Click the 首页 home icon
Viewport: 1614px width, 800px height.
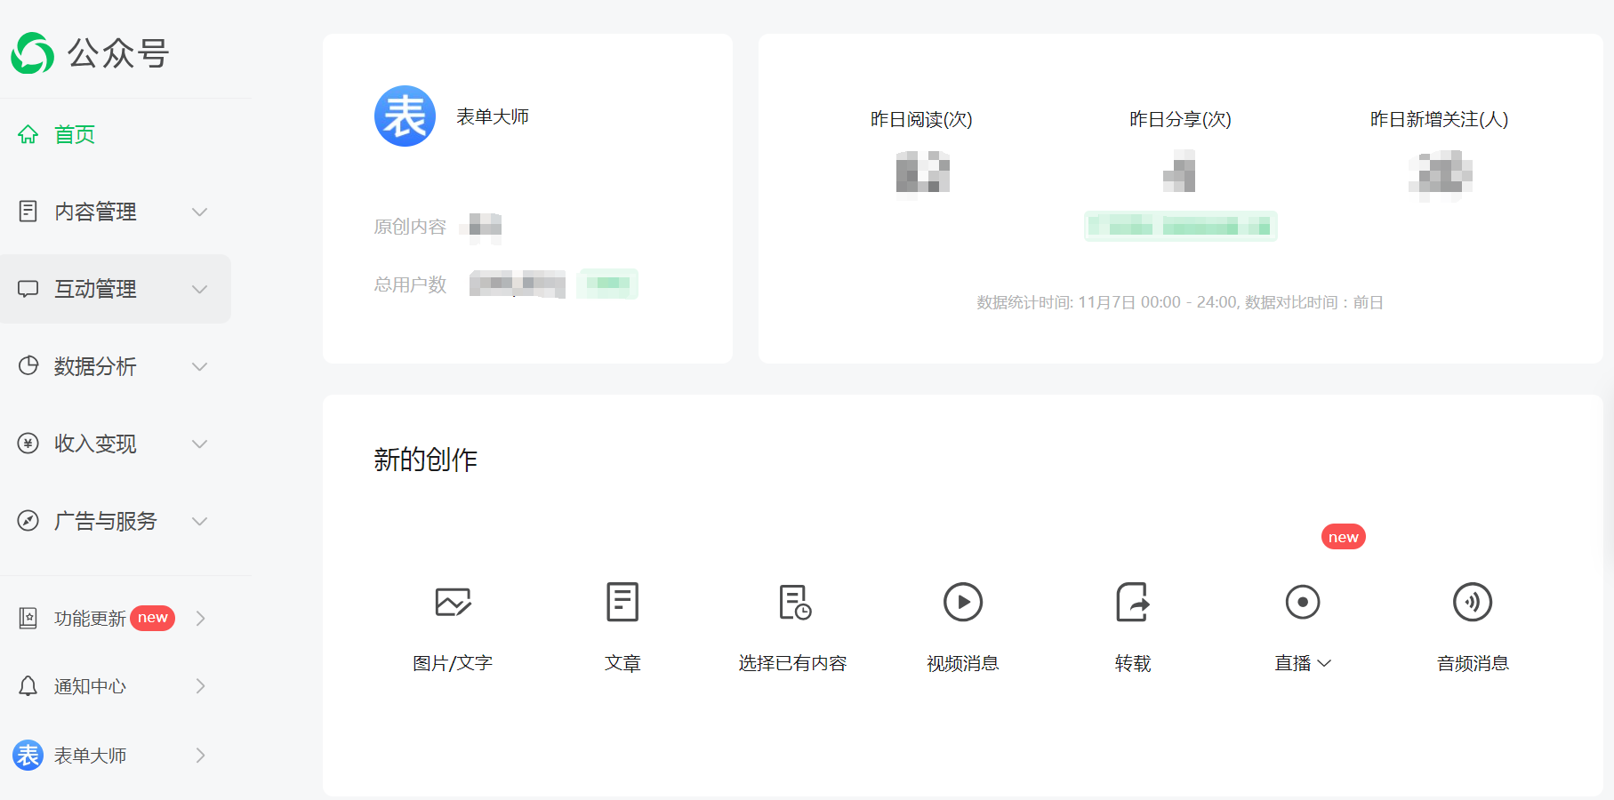coord(28,134)
